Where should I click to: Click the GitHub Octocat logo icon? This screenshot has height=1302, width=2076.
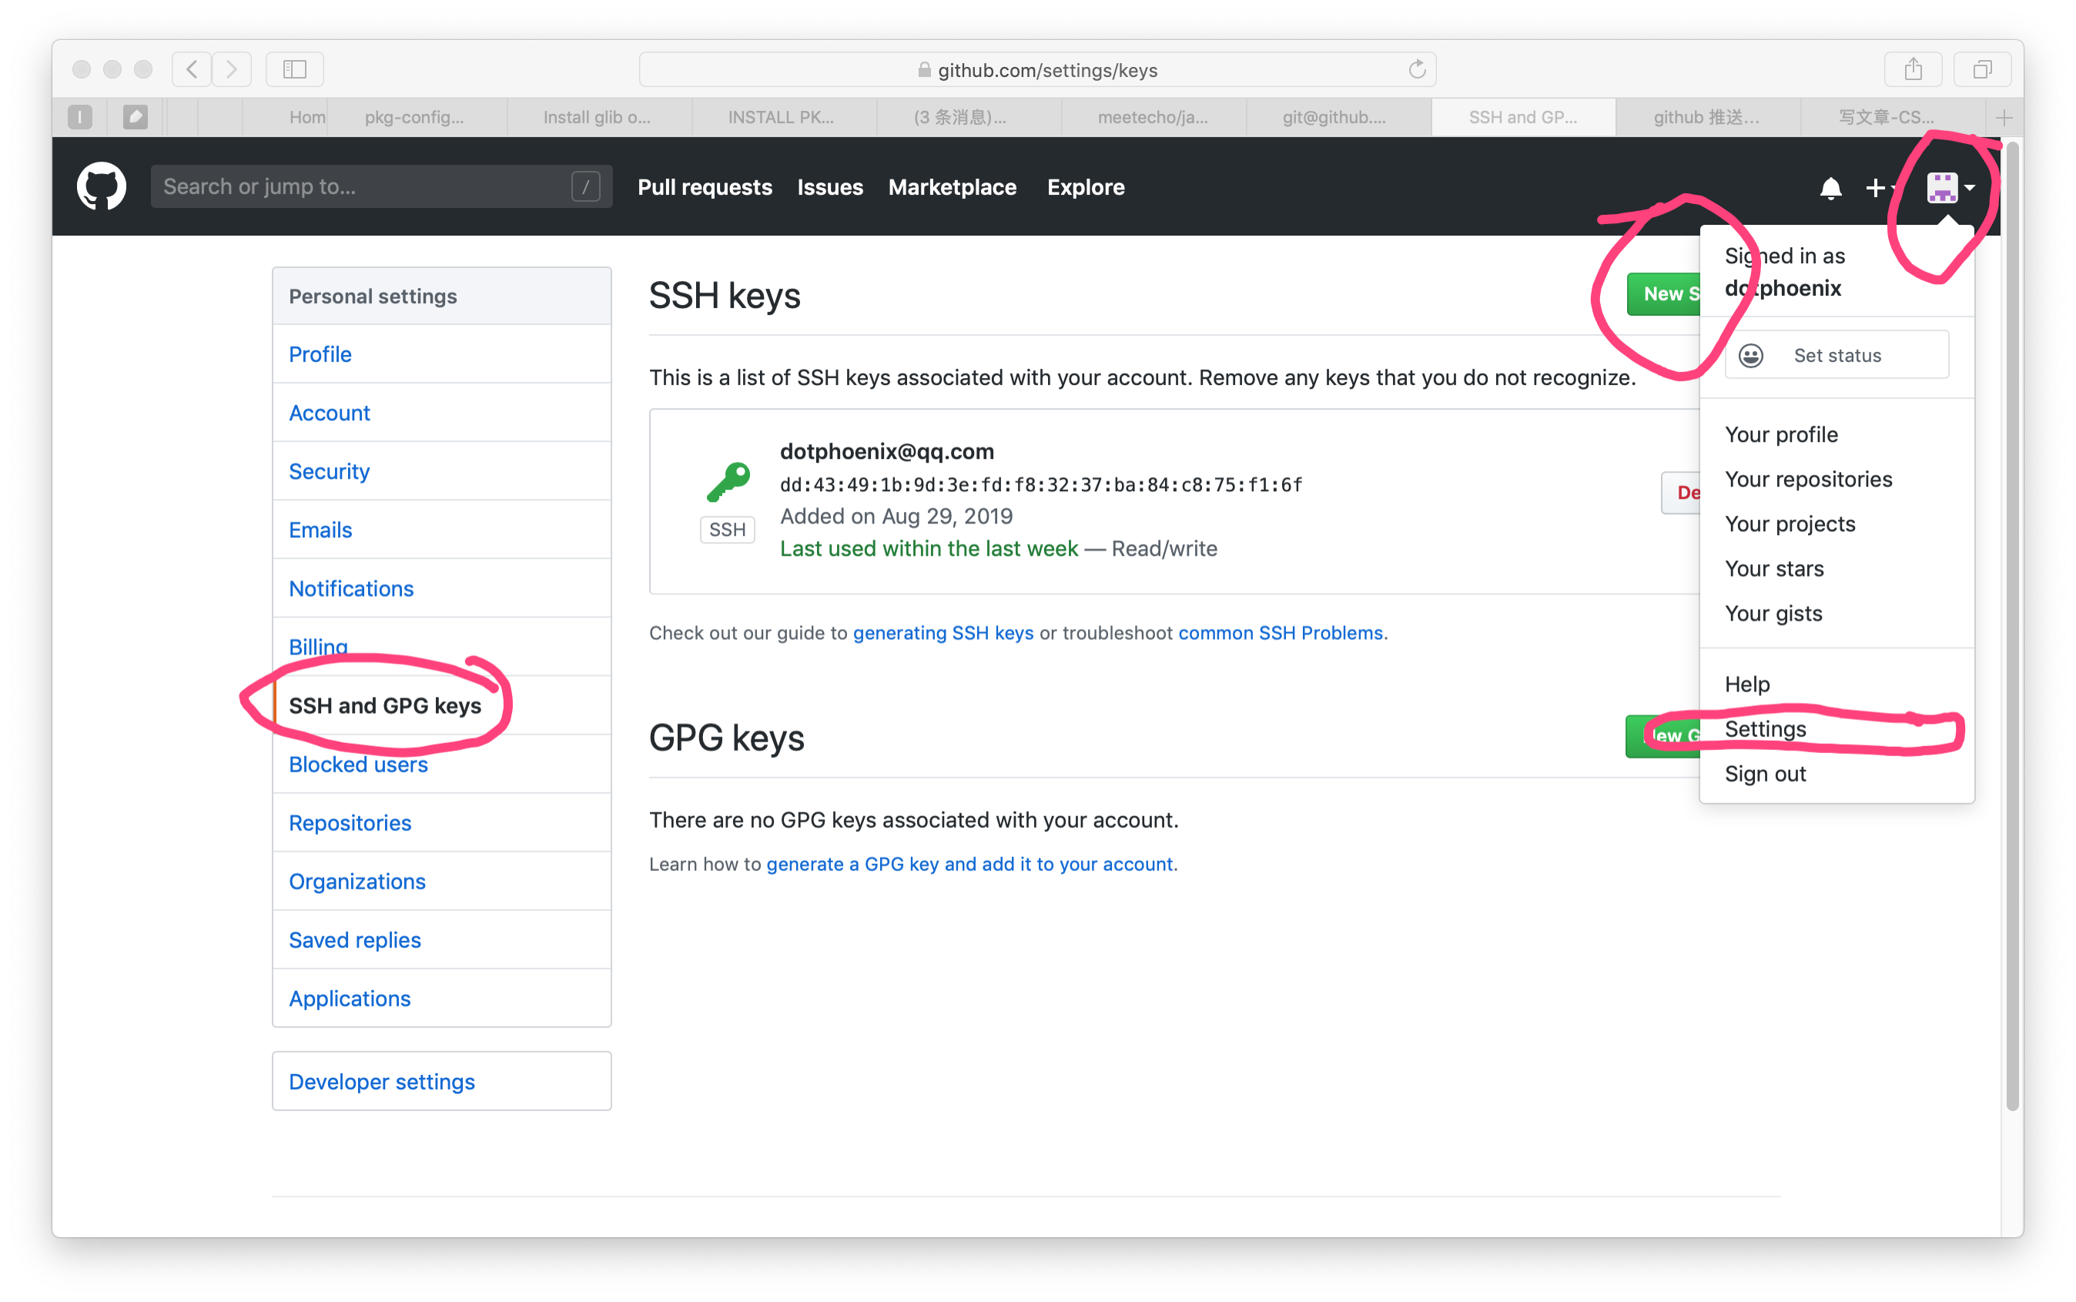[102, 186]
